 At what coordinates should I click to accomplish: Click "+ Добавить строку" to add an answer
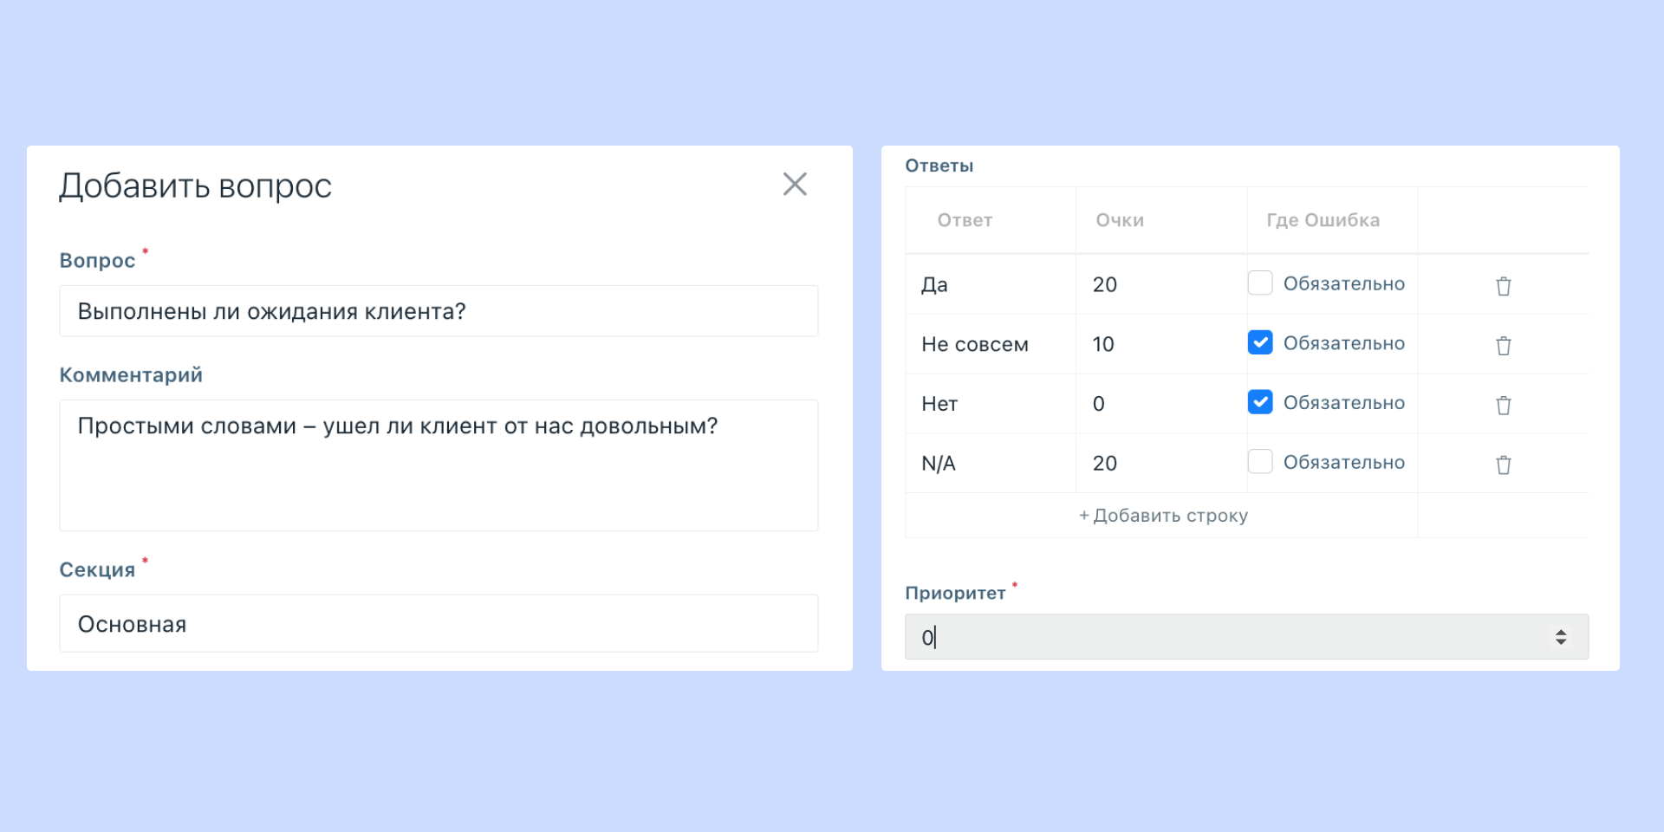(x=1162, y=515)
